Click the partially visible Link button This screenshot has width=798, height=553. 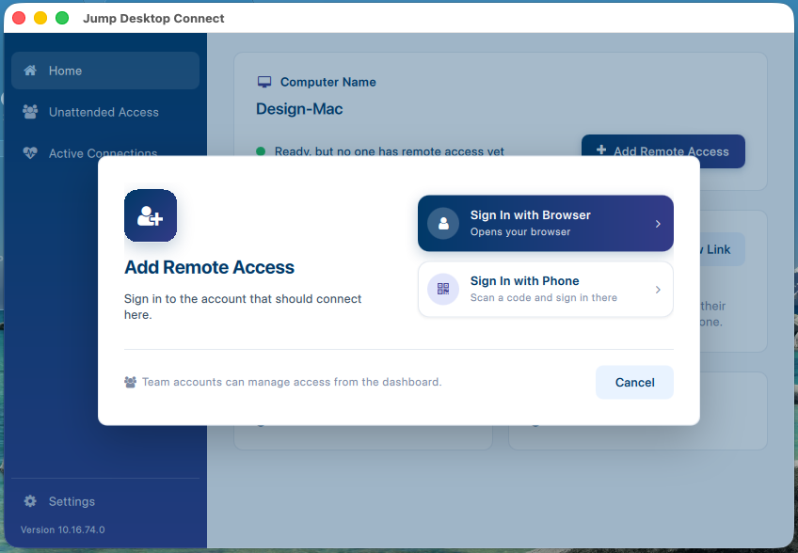tap(722, 249)
